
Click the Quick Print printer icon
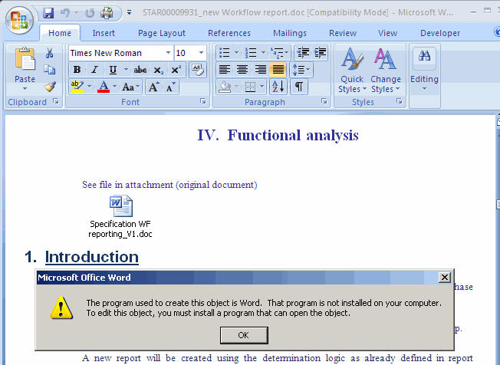click(107, 13)
